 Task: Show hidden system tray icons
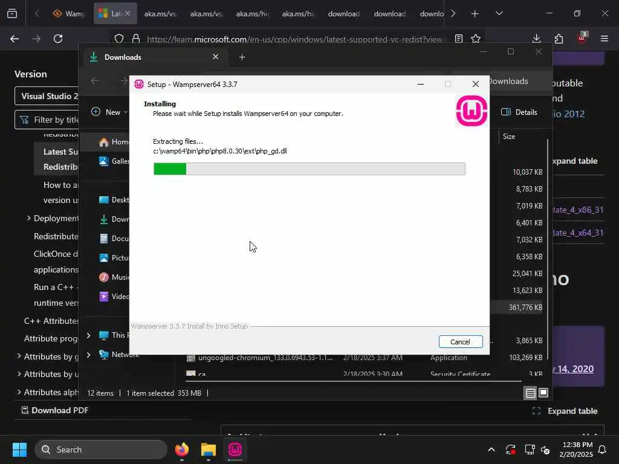click(491, 449)
